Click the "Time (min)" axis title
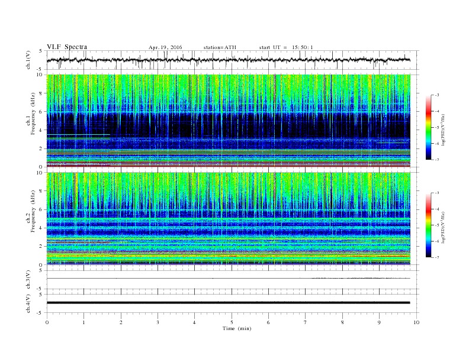The width and height of the screenshot is (469, 362). [237, 328]
